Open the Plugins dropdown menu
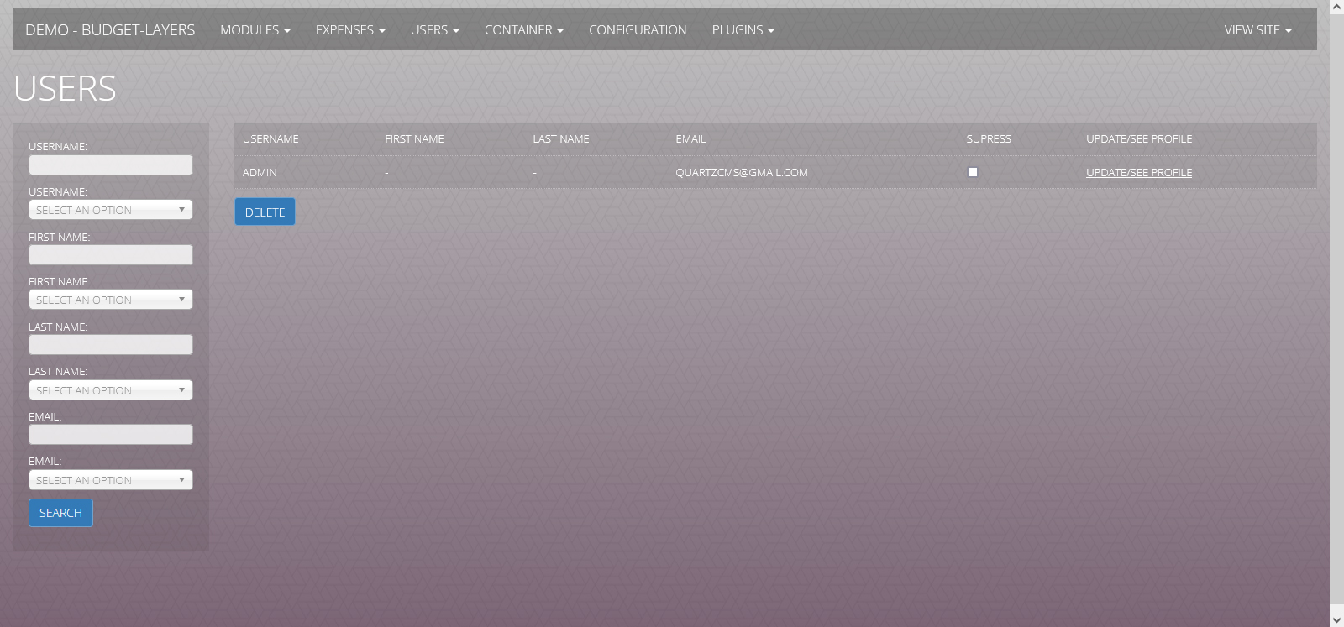 click(743, 30)
